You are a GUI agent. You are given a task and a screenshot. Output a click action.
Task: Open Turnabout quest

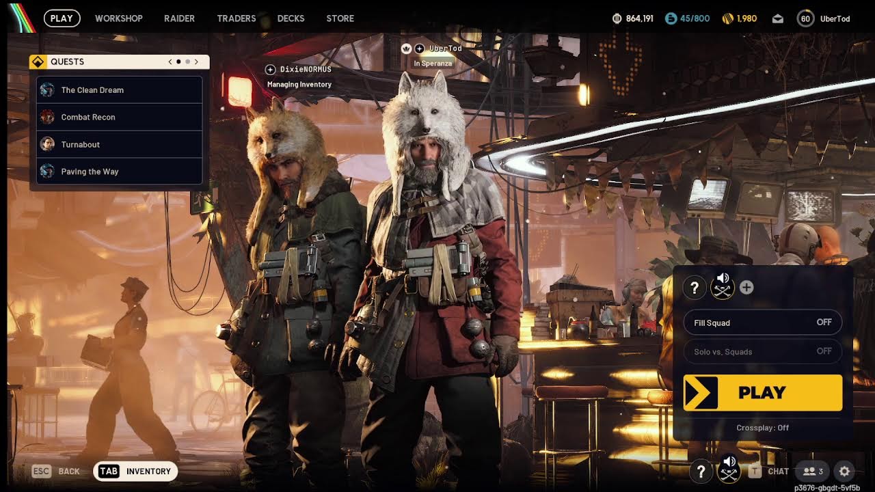click(x=120, y=144)
